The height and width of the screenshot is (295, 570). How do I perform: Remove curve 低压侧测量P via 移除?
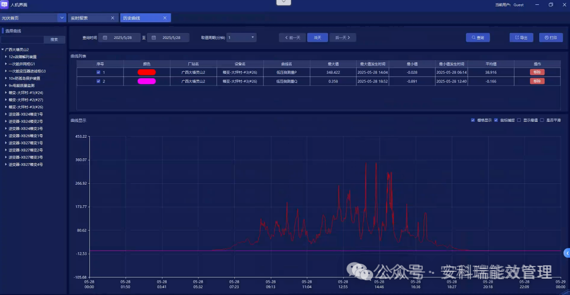(x=537, y=72)
